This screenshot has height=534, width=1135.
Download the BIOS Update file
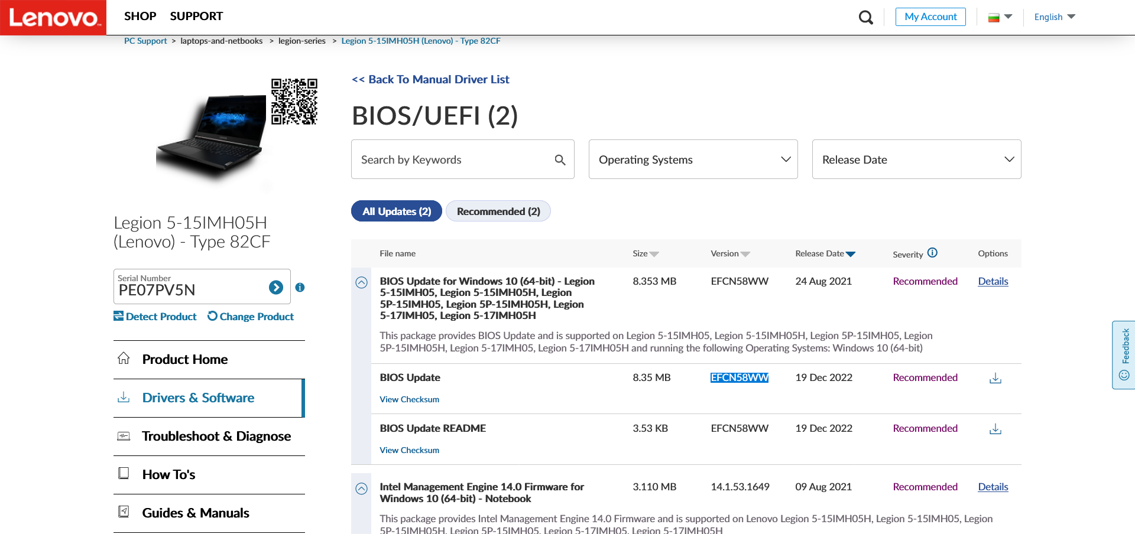click(x=995, y=378)
